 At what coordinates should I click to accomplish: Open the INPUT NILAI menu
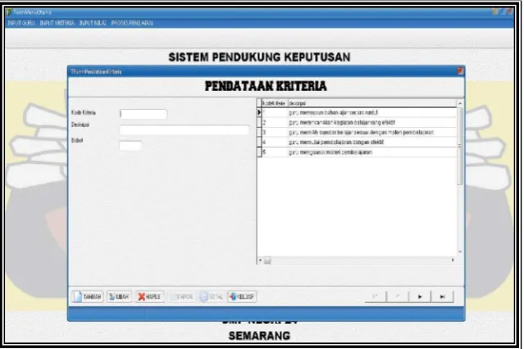pos(93,23)
